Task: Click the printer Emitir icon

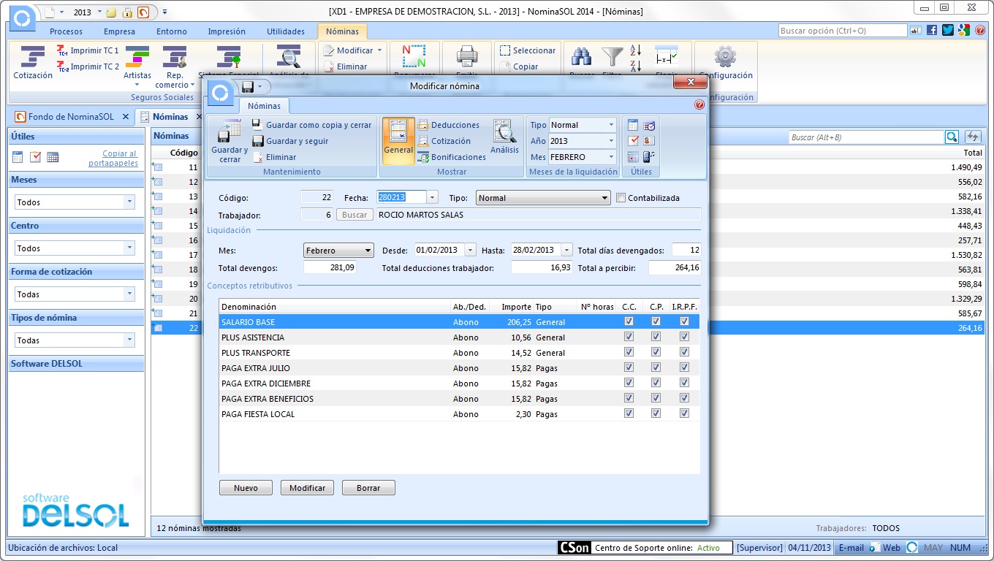Action: point(466,57)
